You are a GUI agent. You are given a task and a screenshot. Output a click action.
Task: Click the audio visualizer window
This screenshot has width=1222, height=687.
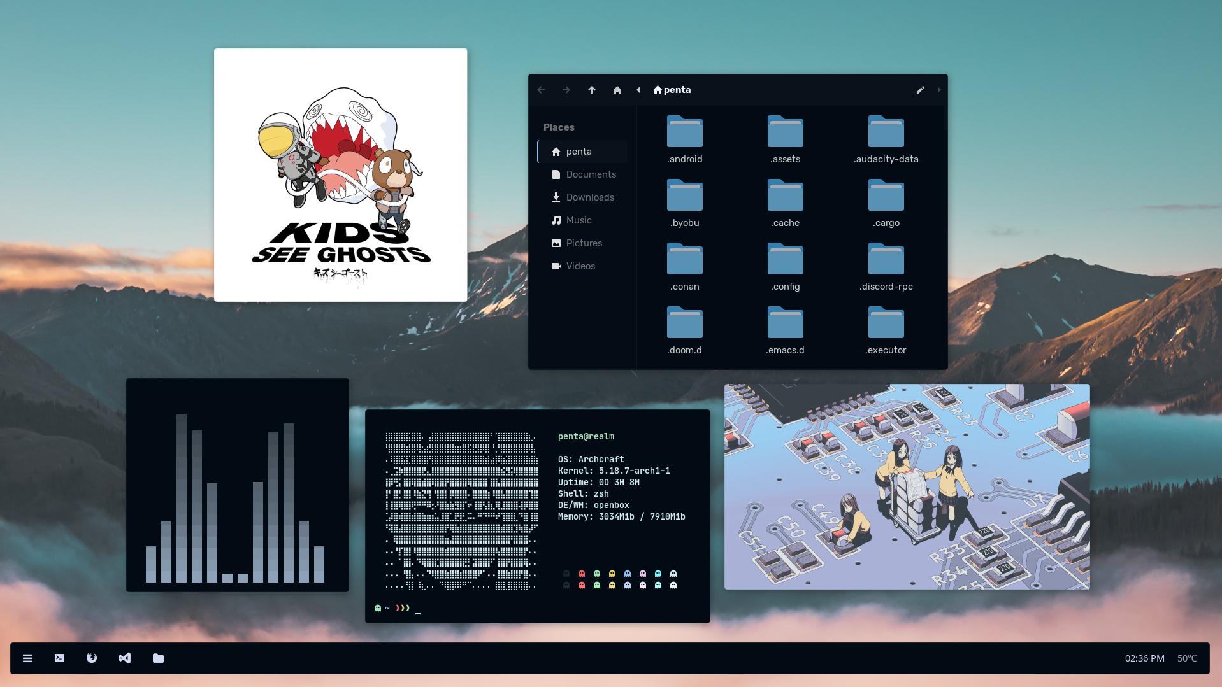tap(238, 485)
